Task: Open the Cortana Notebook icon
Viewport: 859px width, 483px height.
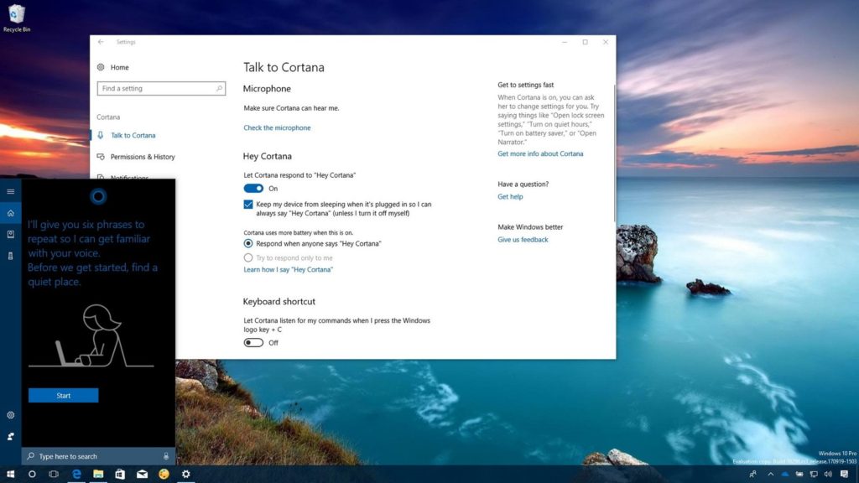Action: 10,234
